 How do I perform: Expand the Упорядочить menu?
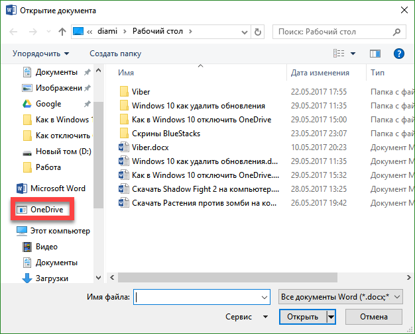[x=40, y=54]
